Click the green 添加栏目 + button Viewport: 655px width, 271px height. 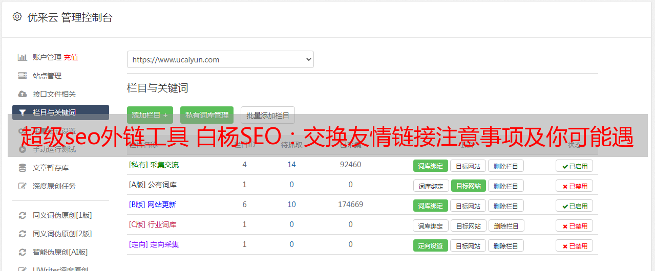point(150,115)
